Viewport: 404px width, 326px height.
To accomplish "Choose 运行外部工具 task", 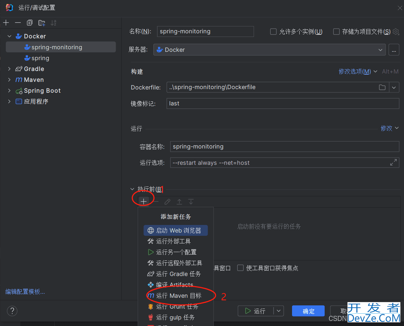I will pyautogui.click(x=176, y=241).
